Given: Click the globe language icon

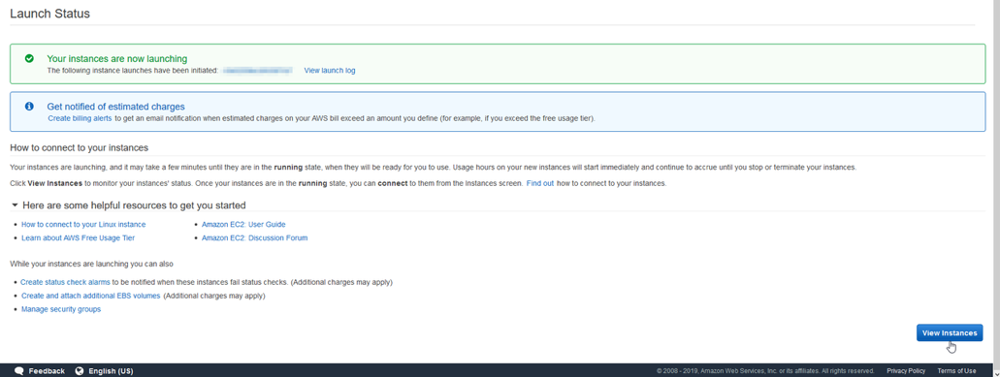Looking at the screenshot, I should tap(80, 370).
